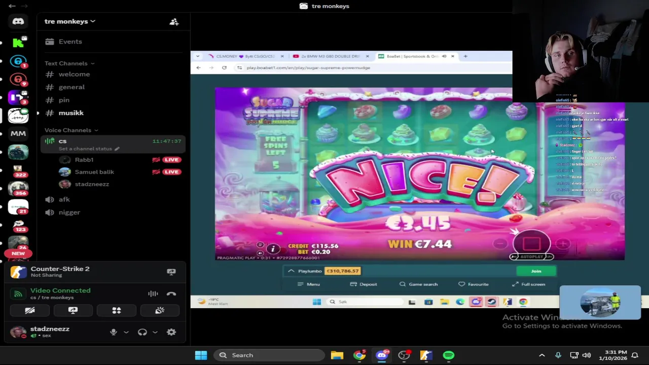Expand the Playjumbo jackpot bar
The width and height of the screenshot is (649, 365).
pos(291,271)
